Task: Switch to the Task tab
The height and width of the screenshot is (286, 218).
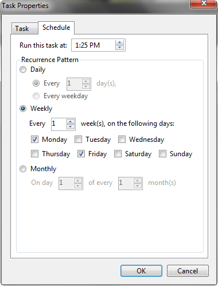Action: (x=25, y=29)
